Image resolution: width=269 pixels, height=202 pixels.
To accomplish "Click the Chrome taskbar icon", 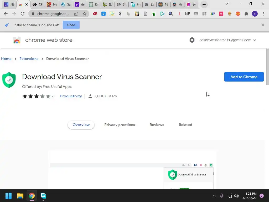I will [x=32, y=196].
